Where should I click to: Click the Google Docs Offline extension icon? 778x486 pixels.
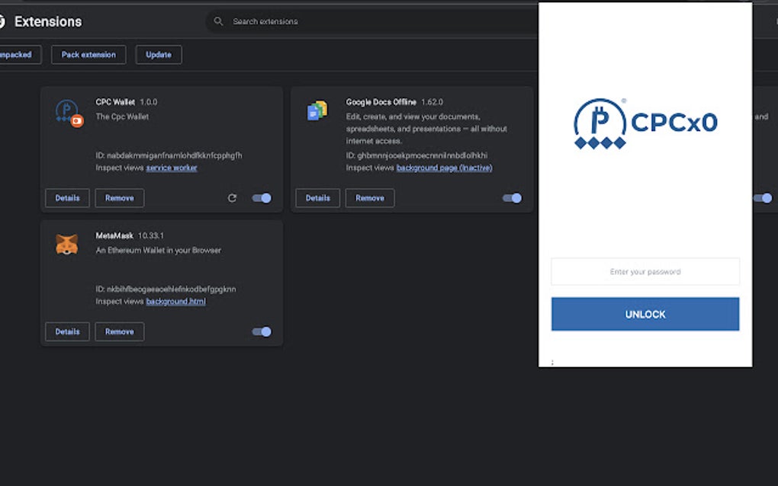[x=317, y=110]
